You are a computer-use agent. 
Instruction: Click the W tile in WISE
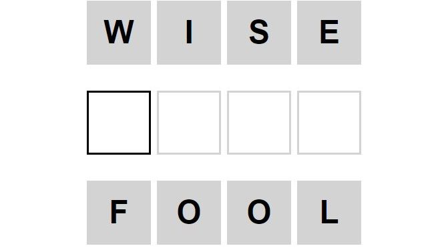[x=119, y=33]
